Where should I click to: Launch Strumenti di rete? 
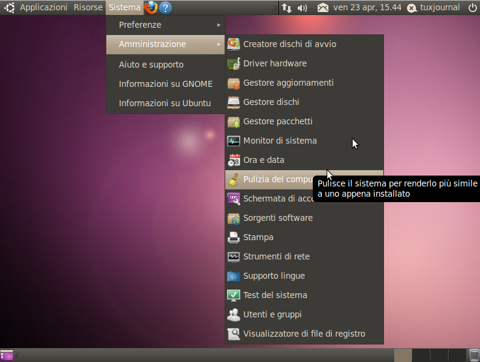pos(304,257)
